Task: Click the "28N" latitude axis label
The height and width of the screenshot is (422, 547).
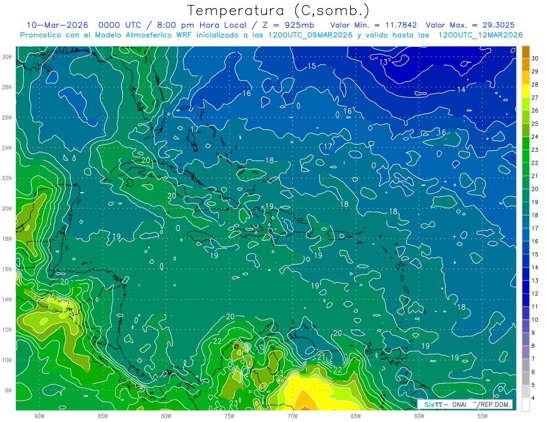Action: 7,87
